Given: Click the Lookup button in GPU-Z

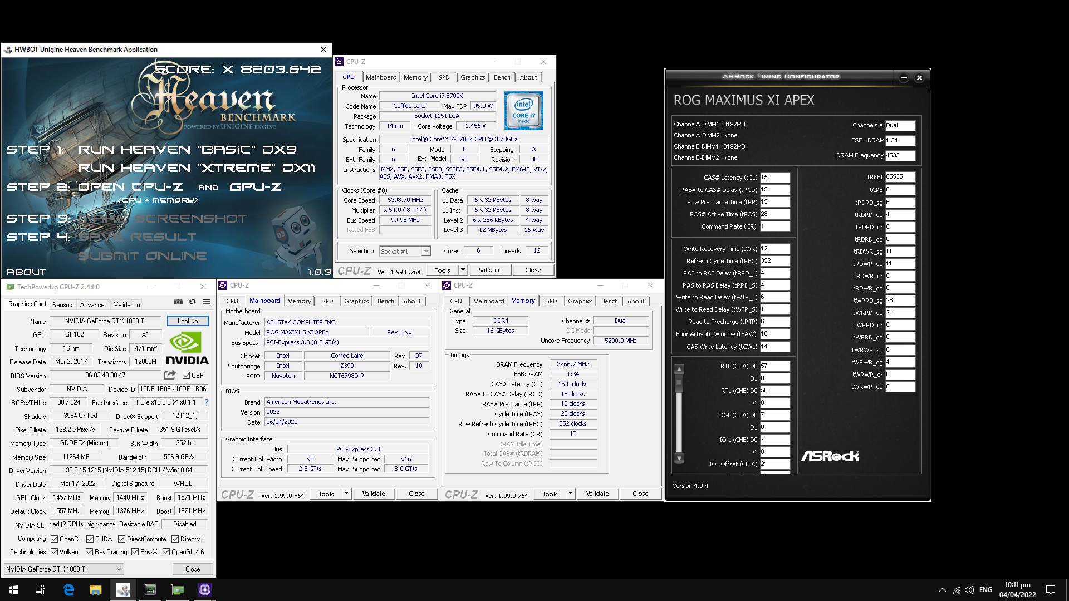Looking at the screenshot, I should click(x=188, y=321).
